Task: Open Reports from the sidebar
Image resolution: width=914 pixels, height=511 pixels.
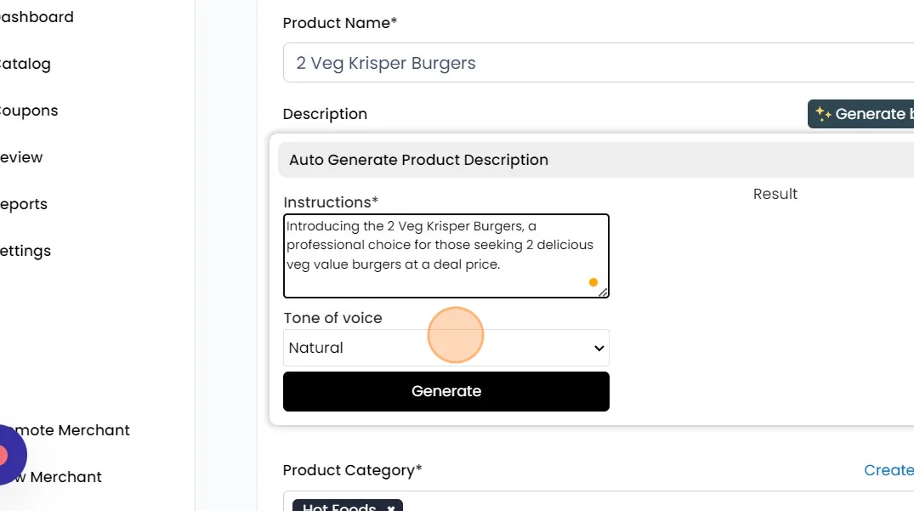Action: (x=24, y=204)
